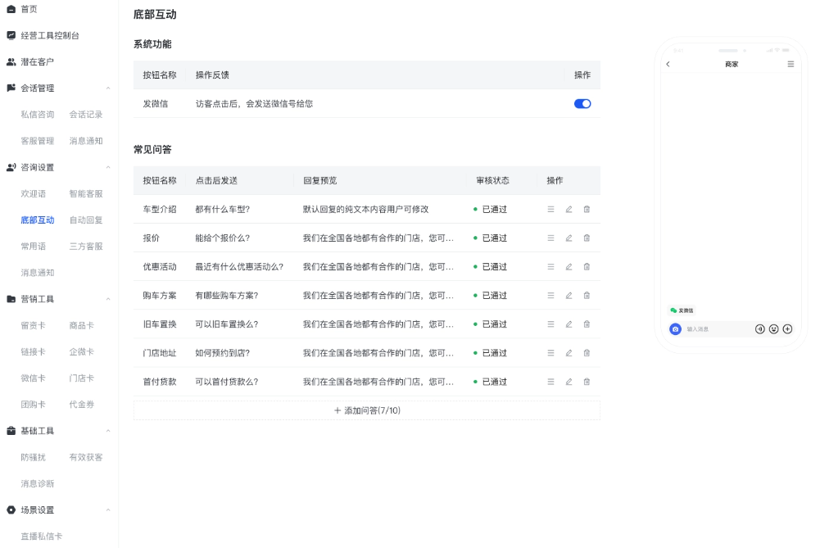This screenshot has width=820, height=548.
Task: Click the sort handle icon on the 优惠活动 row
Action: [551, 266]
